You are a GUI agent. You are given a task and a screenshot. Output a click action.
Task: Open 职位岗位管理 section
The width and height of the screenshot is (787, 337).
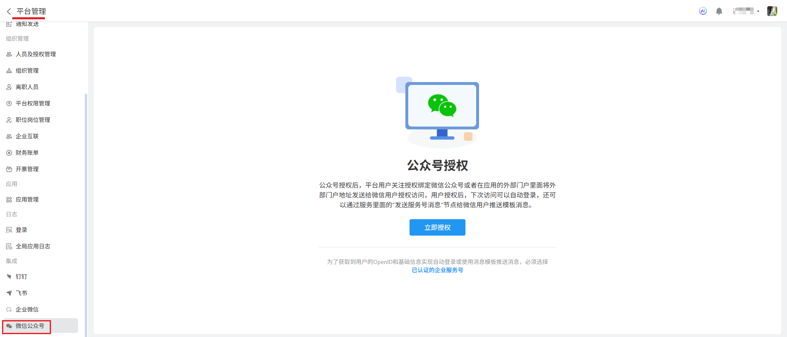[x=33, y=120]
